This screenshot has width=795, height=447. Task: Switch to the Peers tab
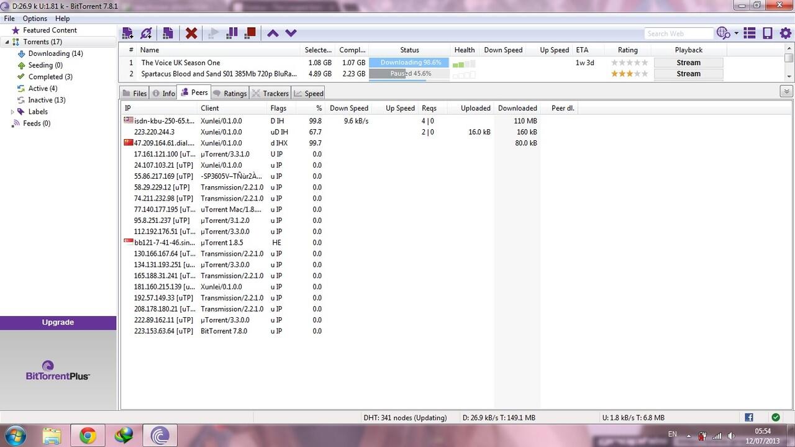tap(194, 93)
